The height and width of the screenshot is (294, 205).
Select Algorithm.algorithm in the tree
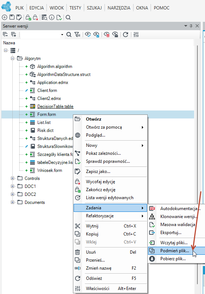pos(55,67)
